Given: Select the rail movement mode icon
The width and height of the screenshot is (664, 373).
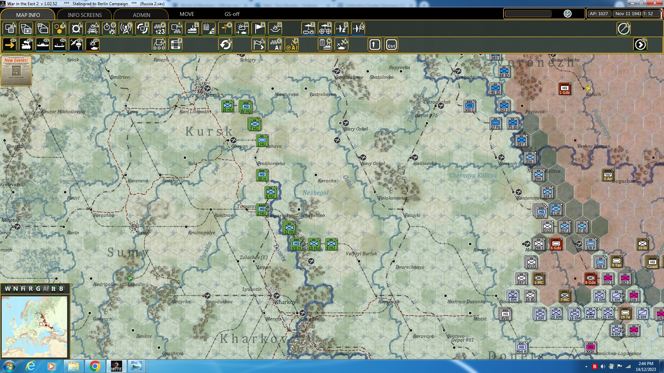Looking at the screenshot, I should tap(26, 45).
